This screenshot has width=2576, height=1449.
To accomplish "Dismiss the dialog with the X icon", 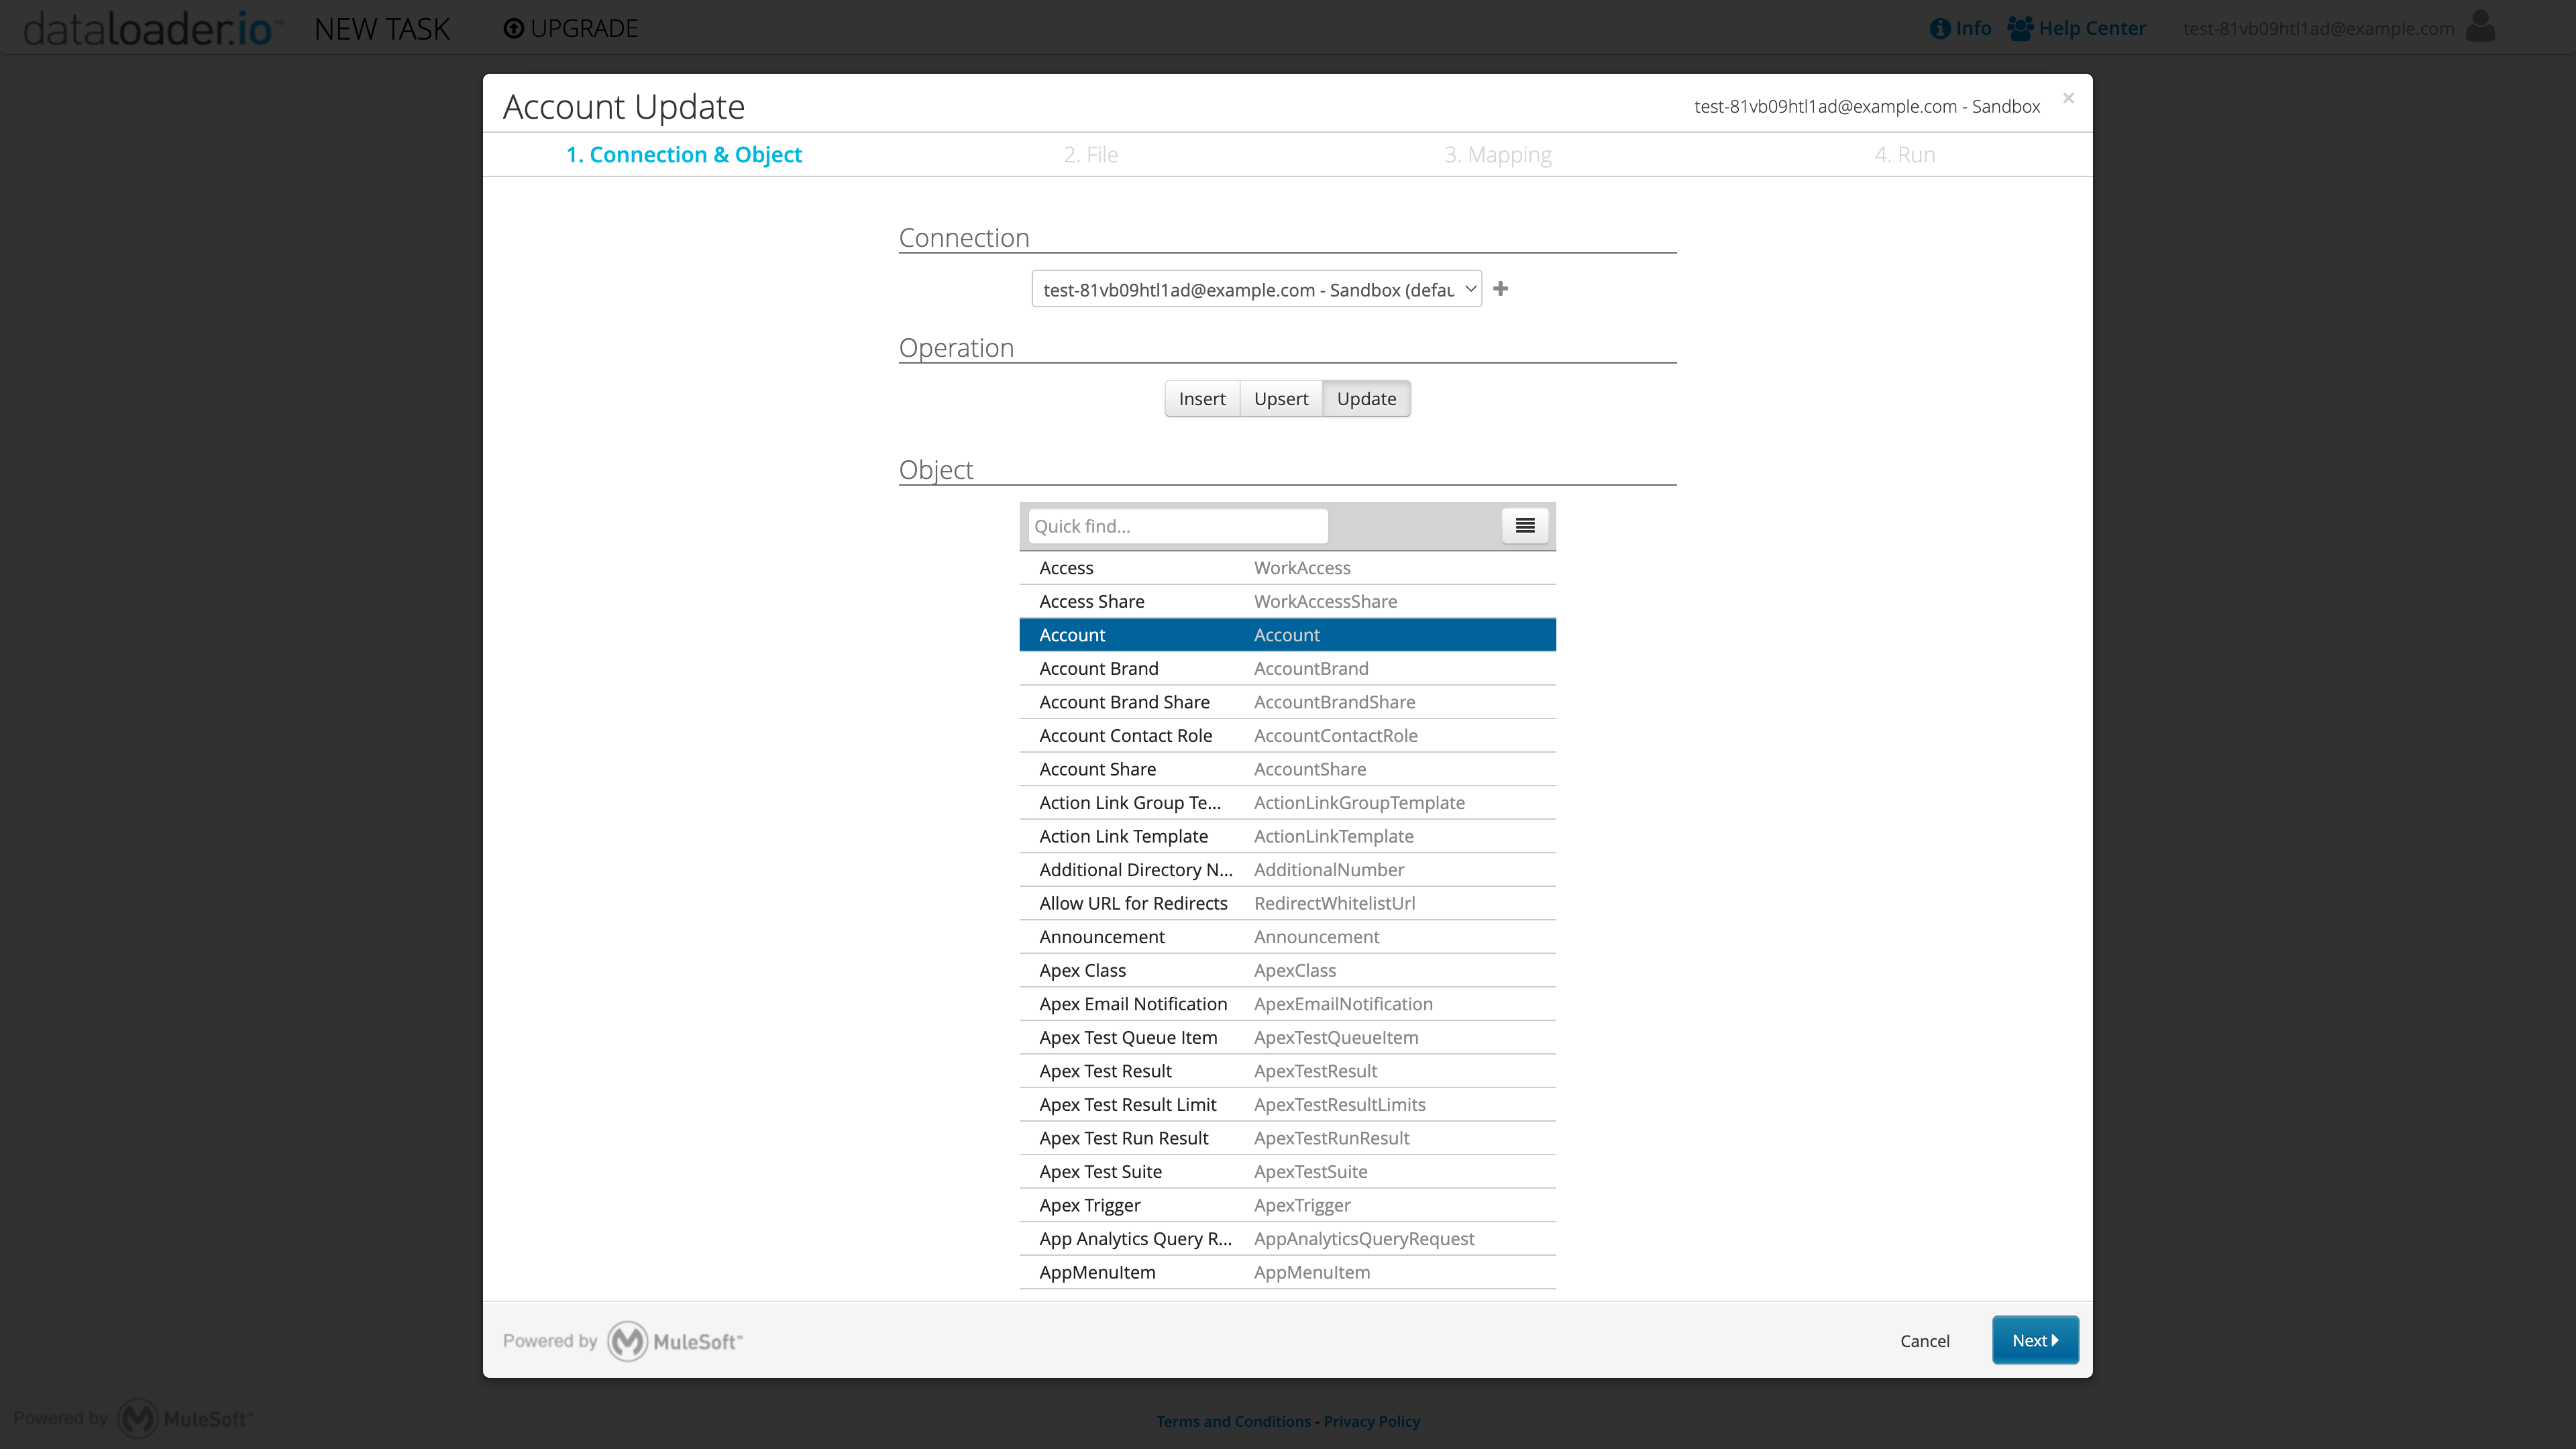I will coord(2068,98).
